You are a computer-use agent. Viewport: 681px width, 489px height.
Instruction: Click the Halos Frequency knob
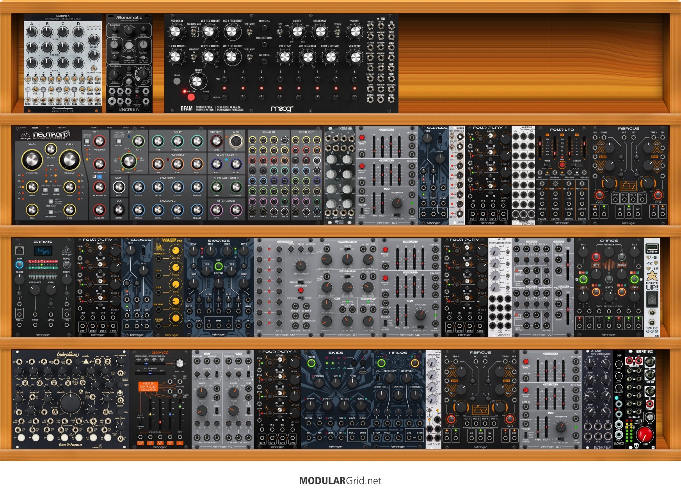coord(390,378)
